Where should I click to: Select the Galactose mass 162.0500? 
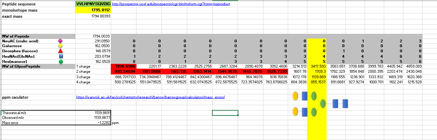point(93,46)
